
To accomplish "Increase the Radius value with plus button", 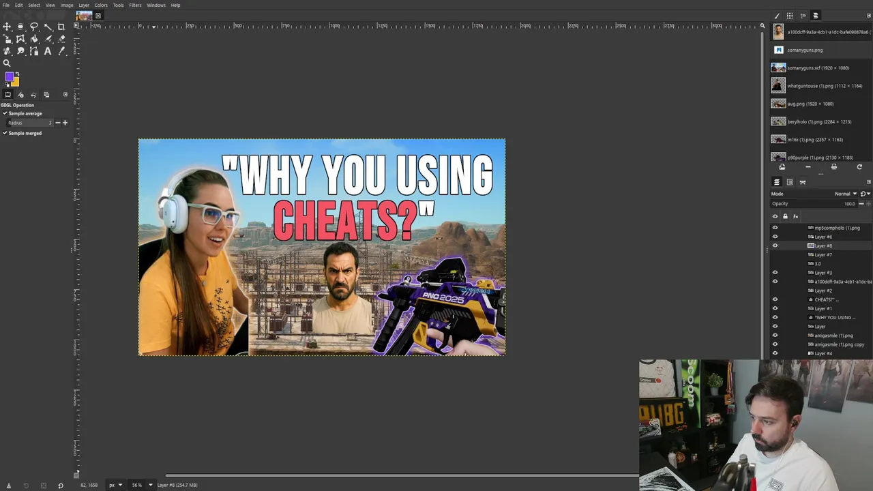I will tap(65, 123).
